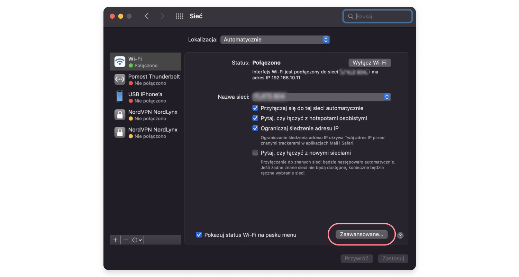Click the show-all-preferences grid icon
The image size is (519, 277).
click(179, 16)
